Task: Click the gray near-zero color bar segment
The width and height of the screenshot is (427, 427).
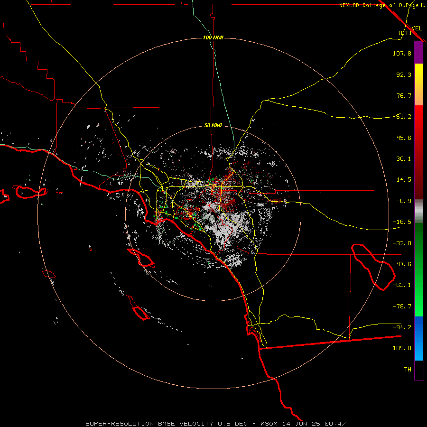Action: pos(419,211)
